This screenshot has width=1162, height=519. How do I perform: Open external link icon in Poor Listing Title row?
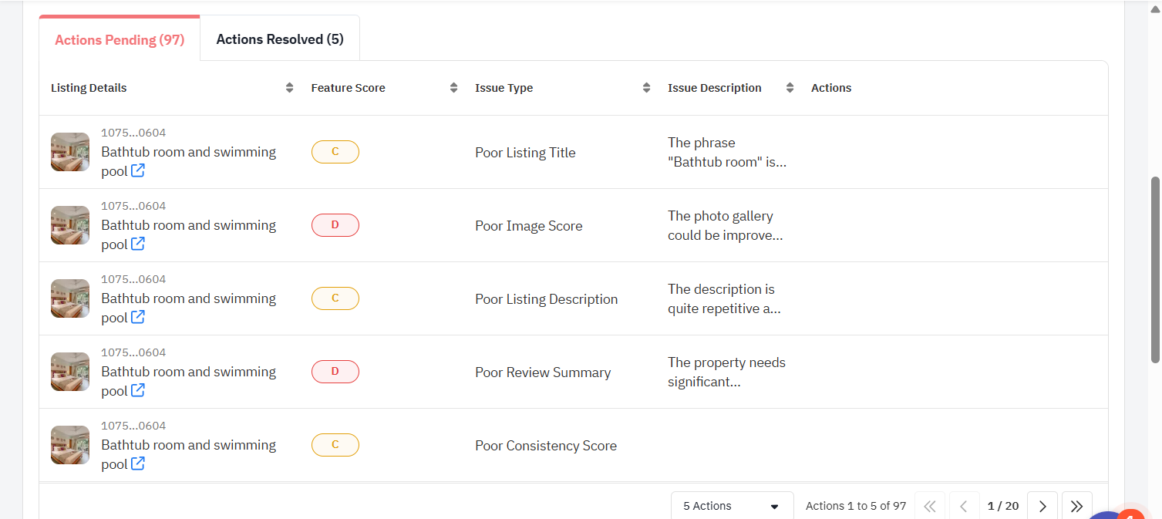pyautogui.click(x=138, y=171)
